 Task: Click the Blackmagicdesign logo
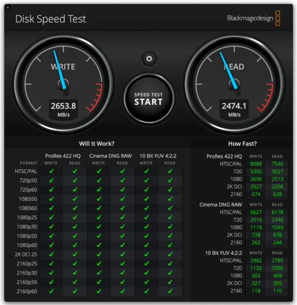254,18
